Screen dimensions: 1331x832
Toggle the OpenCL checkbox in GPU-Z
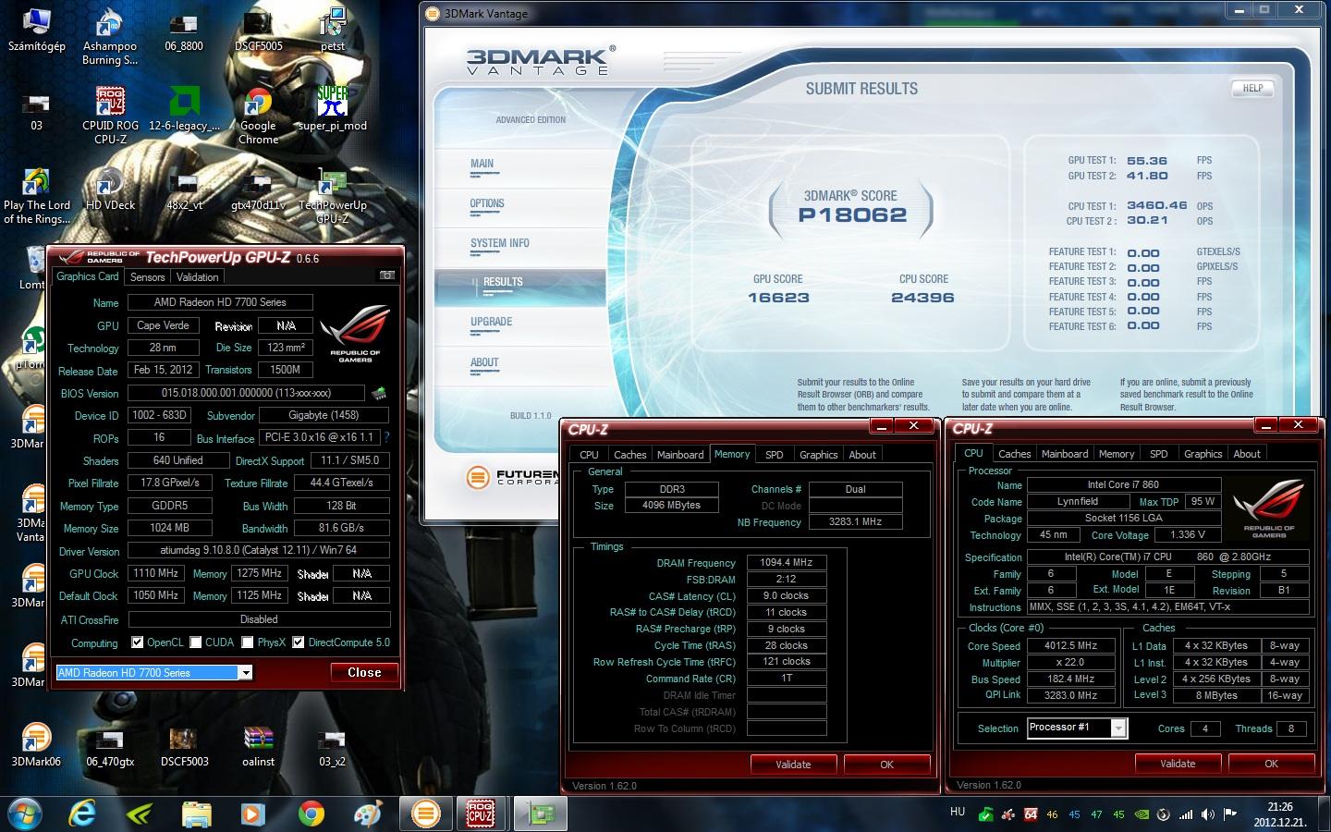pos(137,642)
